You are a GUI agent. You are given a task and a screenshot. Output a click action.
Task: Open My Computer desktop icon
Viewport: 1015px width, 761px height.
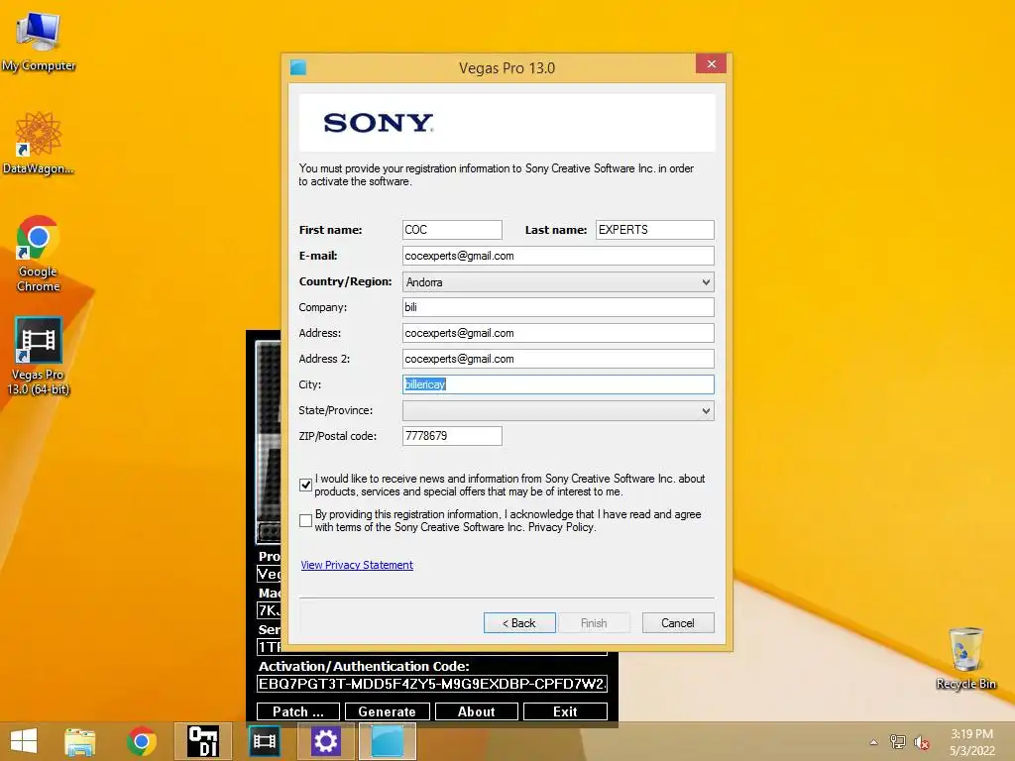pyautogui.click(x=39, y=42)
